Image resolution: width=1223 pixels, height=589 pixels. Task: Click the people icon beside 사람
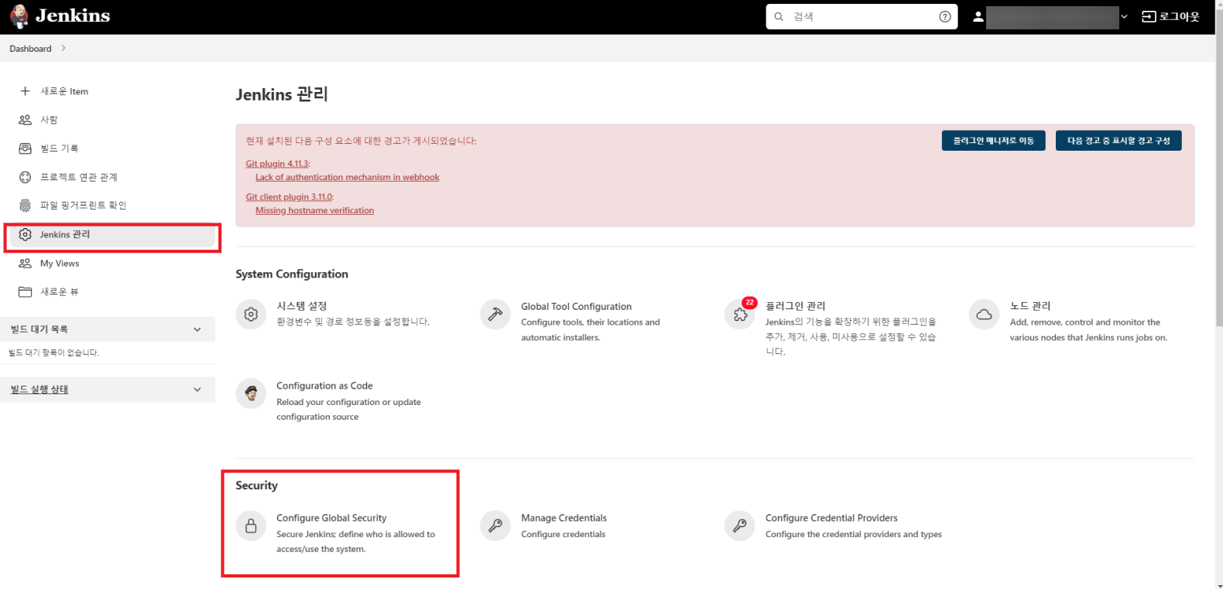click(25, 120)
